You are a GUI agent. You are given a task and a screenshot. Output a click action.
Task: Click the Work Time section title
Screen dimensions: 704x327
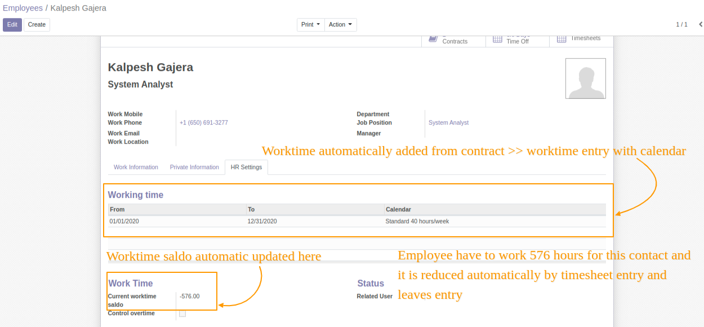tap(131, 284)
